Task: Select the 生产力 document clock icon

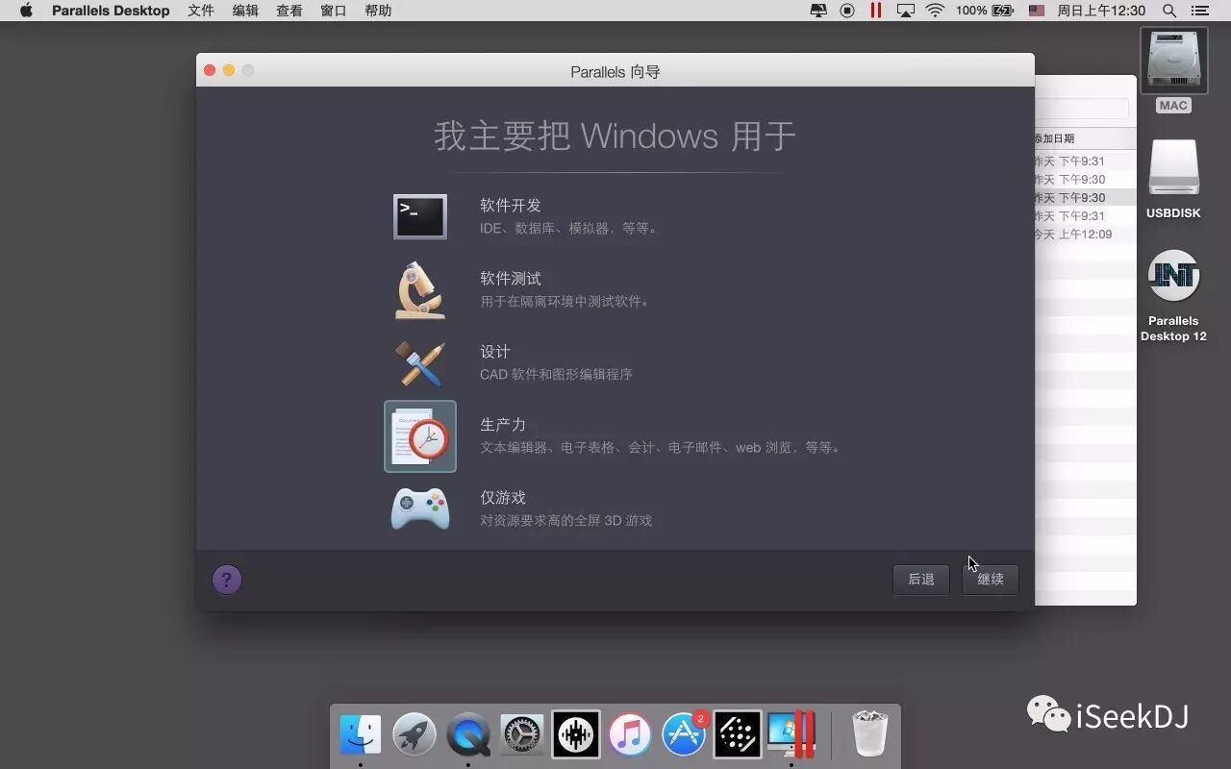Action: click(x=420, y=436)
